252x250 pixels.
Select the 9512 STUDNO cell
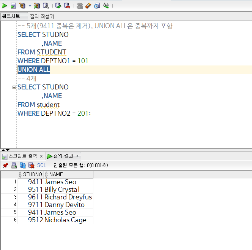pyautogui.click(x=31, y=220)
